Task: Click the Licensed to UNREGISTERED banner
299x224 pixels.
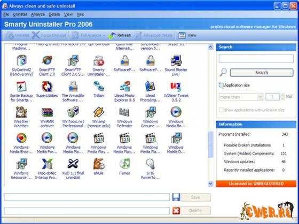Action: pos(256,184)
